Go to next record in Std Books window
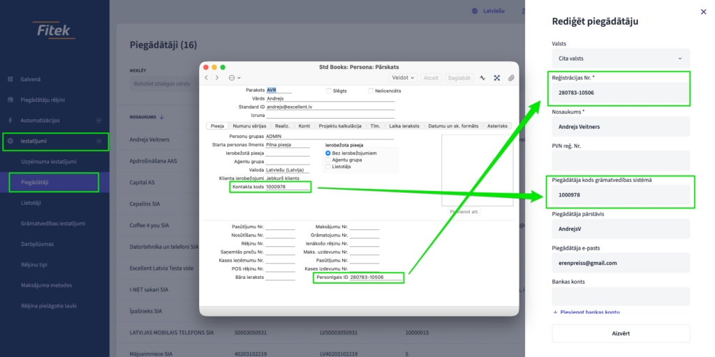The image size is (715, 357). [x=216, y=78]
